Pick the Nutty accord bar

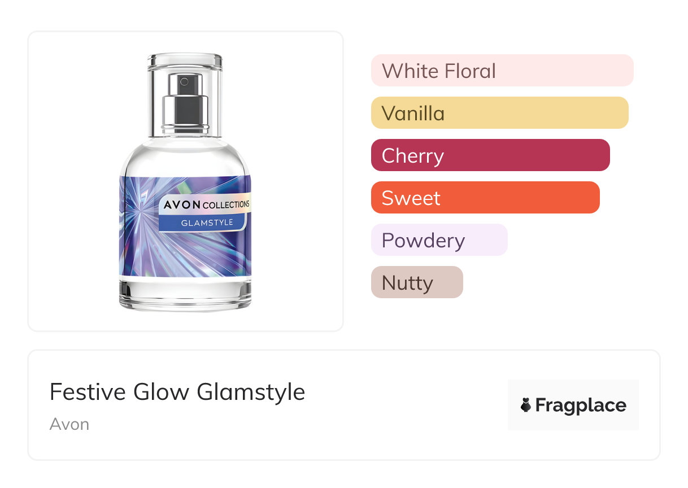(417, 282)
